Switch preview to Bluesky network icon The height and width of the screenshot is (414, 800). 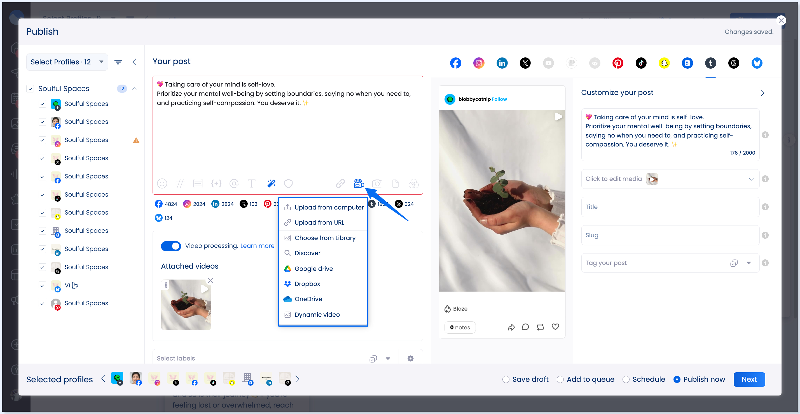pos(757,63)
